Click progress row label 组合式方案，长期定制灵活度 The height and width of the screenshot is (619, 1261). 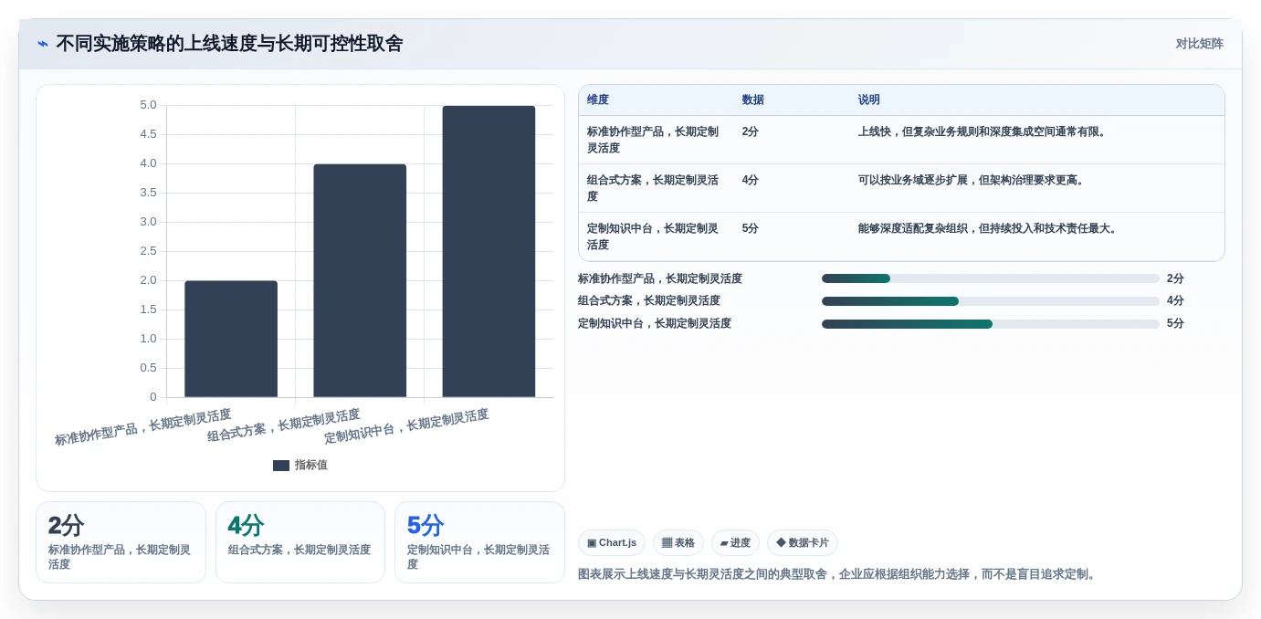coord(649,301)
